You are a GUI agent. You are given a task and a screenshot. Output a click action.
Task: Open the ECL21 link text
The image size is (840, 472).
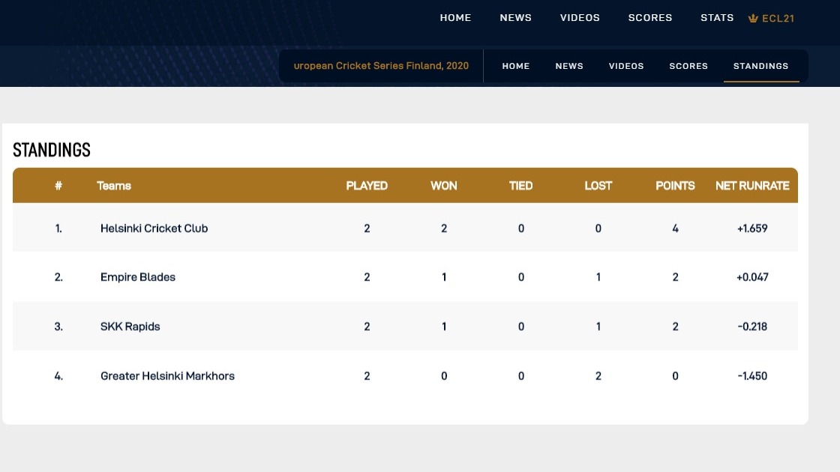[x=778, y=18]
